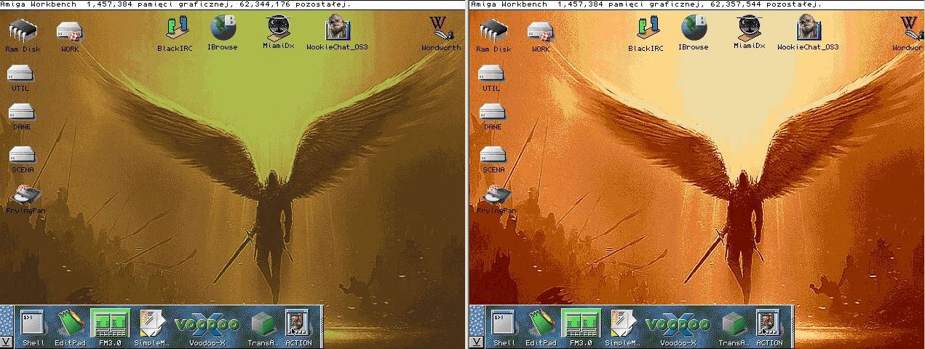
Task: Click the V button beside right dock
Action: point(477,341)
